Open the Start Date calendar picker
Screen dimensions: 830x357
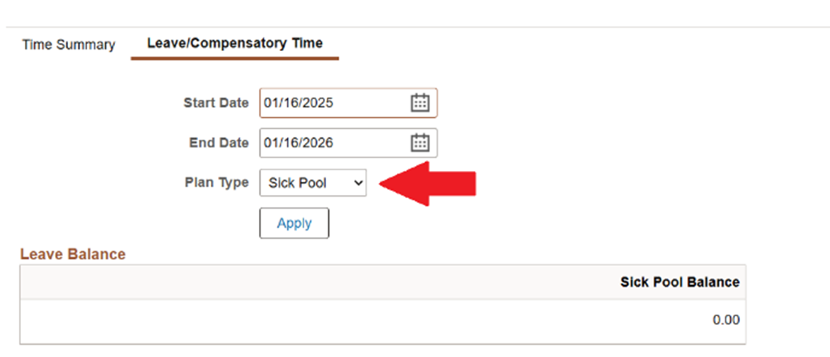point(420,103)
